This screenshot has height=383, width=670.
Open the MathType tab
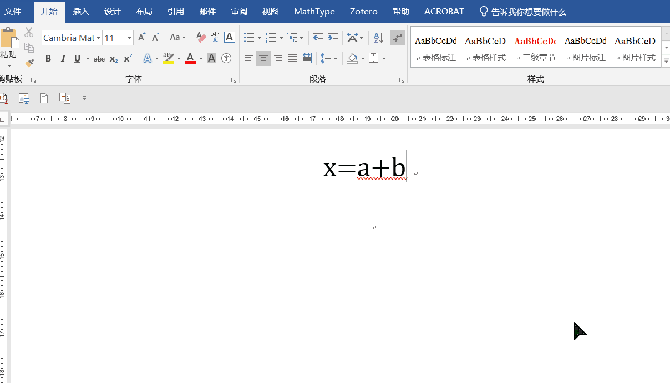[x=314, y=11]
